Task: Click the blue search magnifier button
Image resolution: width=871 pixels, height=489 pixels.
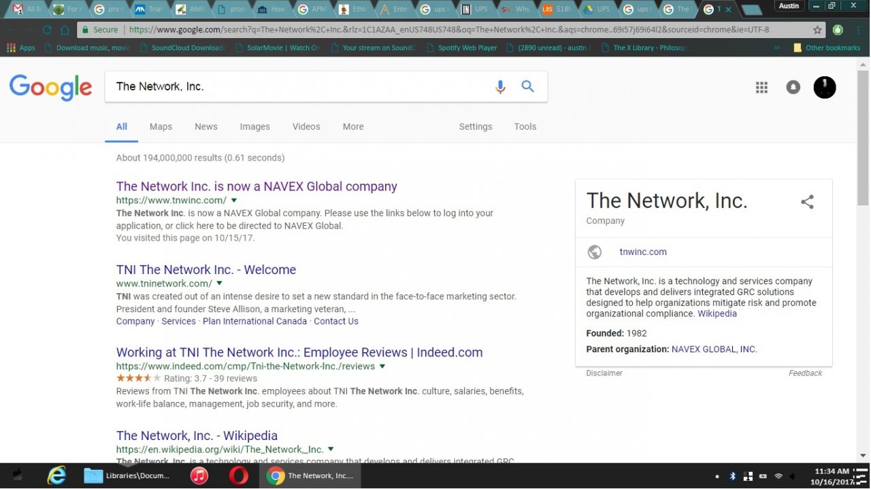Action: click(528, 86)
